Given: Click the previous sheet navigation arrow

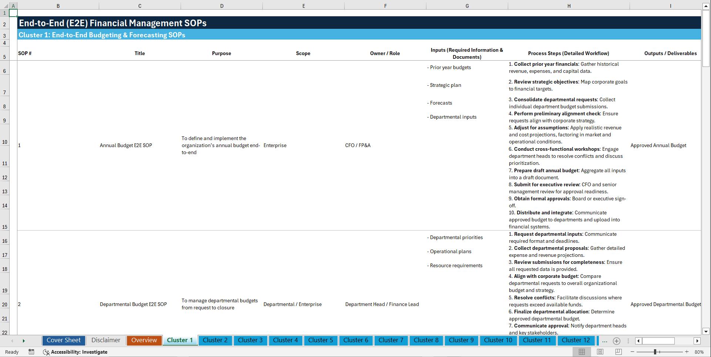Looking at the screenshot, I should (x=12, y=341).
